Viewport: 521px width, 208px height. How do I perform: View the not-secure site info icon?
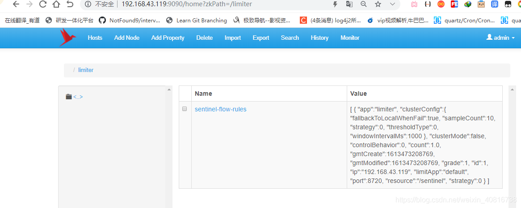88,4
